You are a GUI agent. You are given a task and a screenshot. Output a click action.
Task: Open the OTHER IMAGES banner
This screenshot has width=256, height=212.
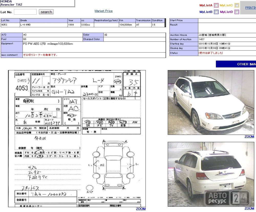coord(236,64)
